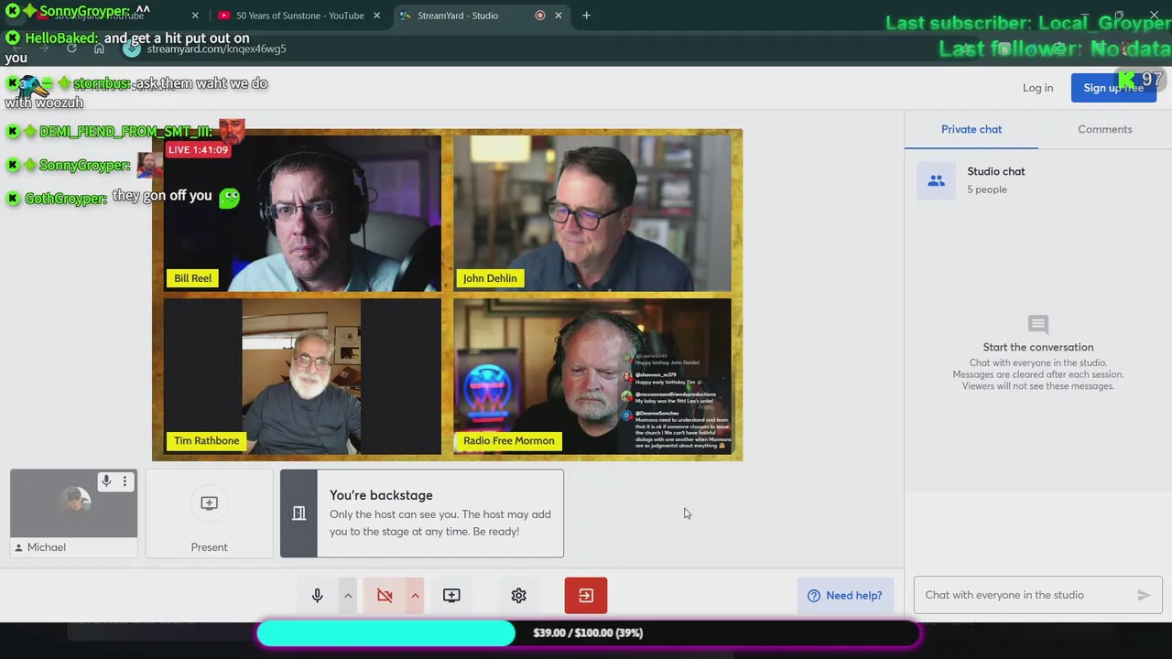Select Michael backstage video thumbnail
Viewport: 1172px width, 659px height.
(73, 503)
